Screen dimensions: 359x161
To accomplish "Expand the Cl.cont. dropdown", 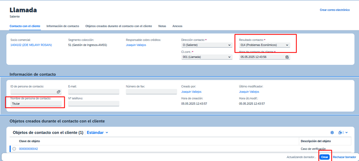I will (229, 57).
